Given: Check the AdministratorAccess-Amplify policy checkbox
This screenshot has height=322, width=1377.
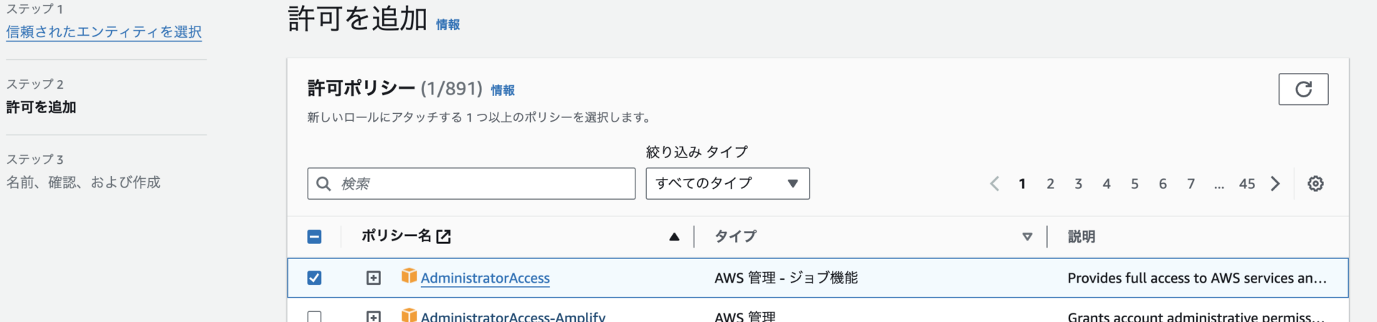Looking at the screenshot, I should (x=314, y=316).
